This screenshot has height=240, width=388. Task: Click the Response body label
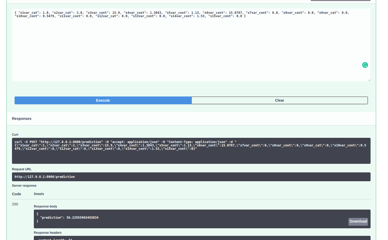(45, 206)
